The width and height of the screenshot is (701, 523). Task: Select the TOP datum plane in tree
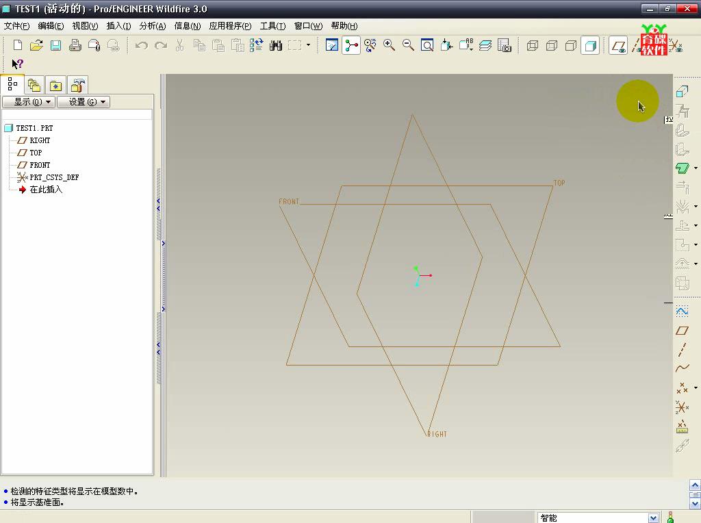coord(29,153)
